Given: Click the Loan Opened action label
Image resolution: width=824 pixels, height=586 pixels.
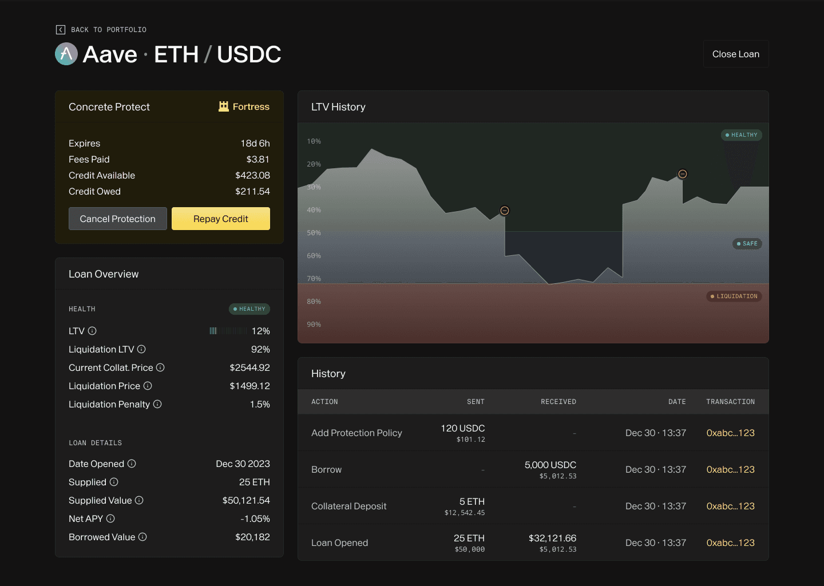Looking at the screenshot, I should click(x=339, y=543).
